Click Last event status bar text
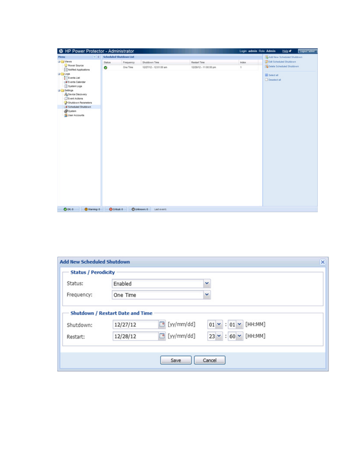Screen dimensions: 355x459 (160, 209)
